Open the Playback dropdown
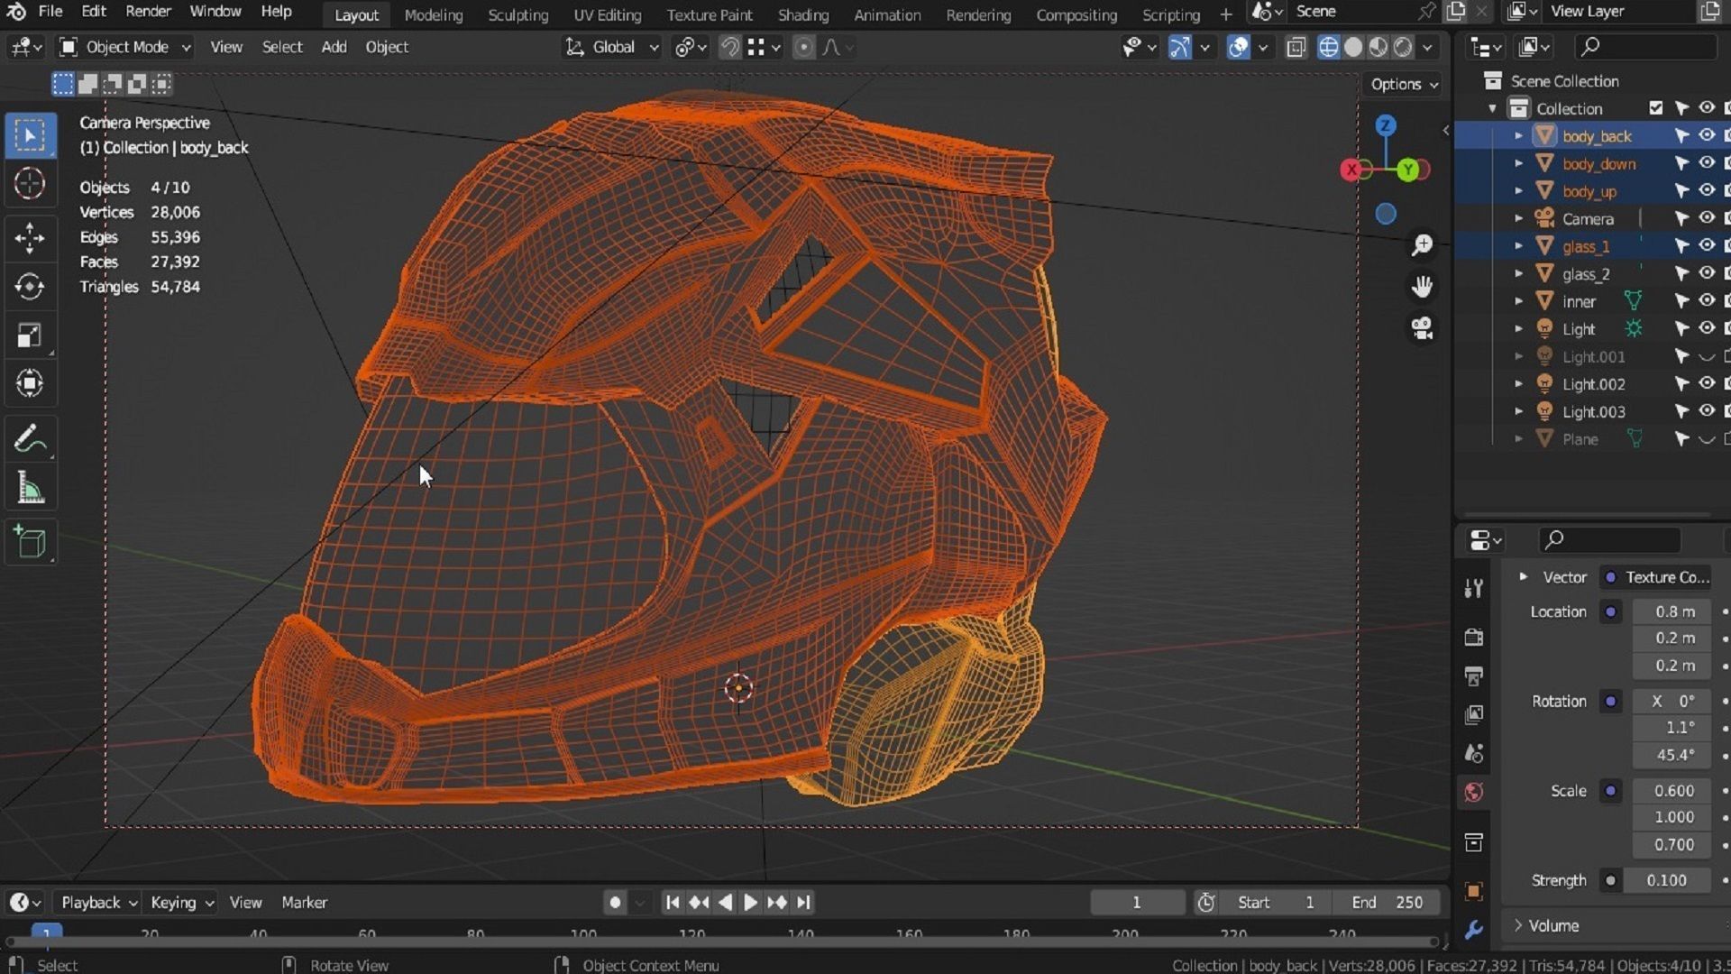Screen dimensions: 1731x974 97,902
